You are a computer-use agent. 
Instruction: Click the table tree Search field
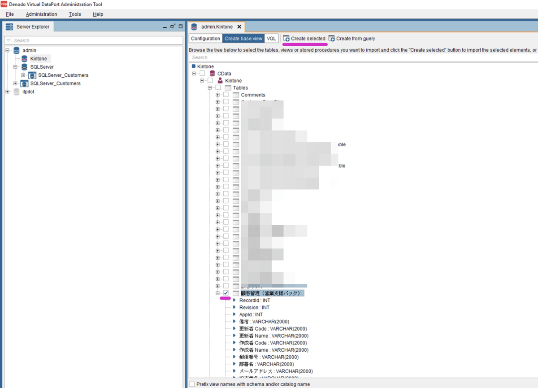[x=362, y=57]
